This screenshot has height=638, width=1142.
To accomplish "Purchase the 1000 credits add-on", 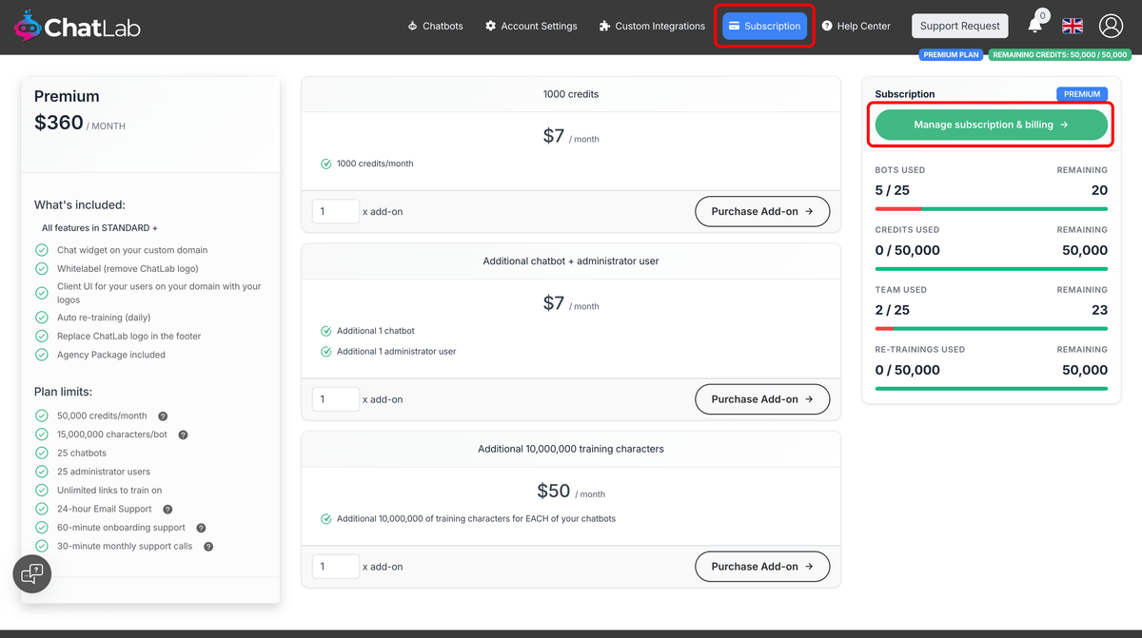I will tap(761, 211).
